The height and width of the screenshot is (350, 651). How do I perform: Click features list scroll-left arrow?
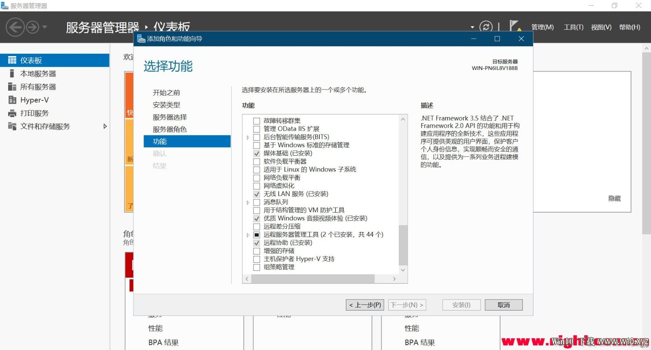(247, 279)
